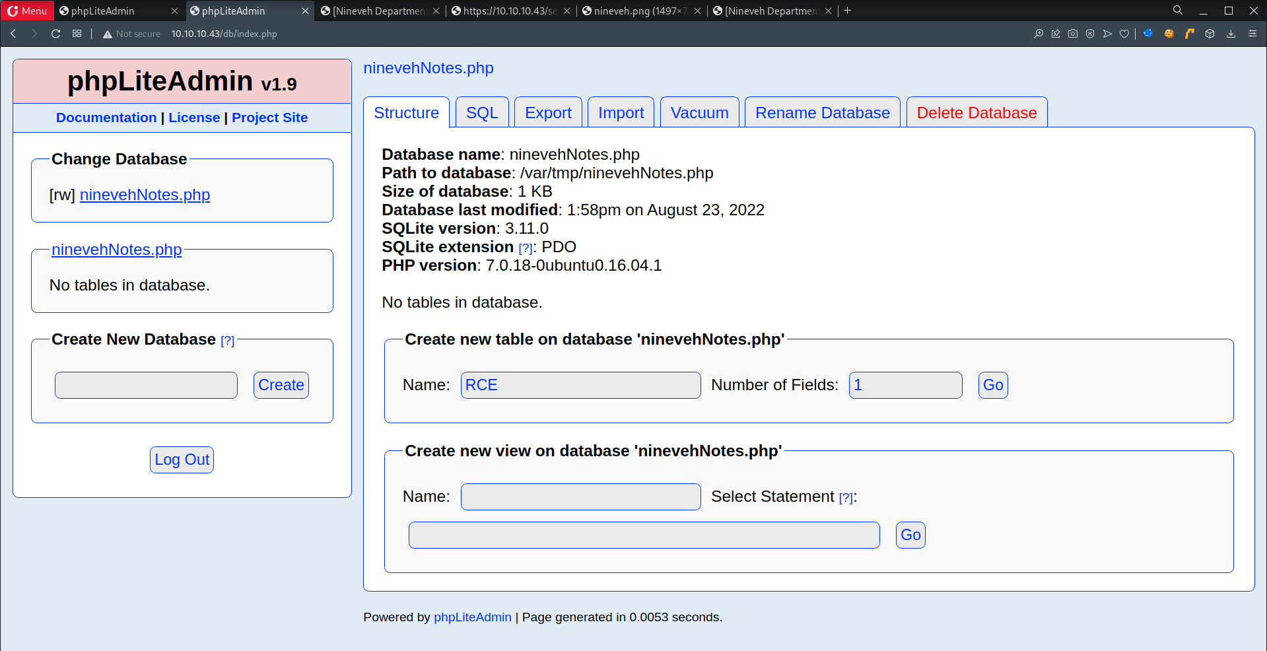1267x651 pixels.
Task: Click the address bar showing 10.10.10.43/db/index.php
Action: click(x=224, y=34)
